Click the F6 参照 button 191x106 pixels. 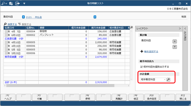(88, 97)
